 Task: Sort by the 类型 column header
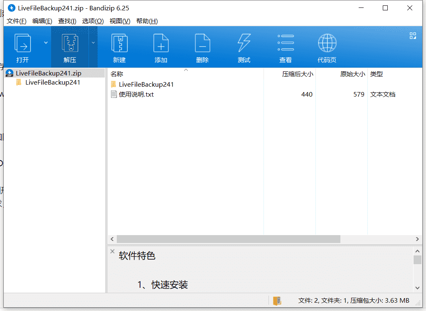pyautogui.click(x=377, y=74)
